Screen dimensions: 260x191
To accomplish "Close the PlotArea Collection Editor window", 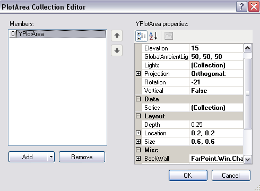I will 254,7.
